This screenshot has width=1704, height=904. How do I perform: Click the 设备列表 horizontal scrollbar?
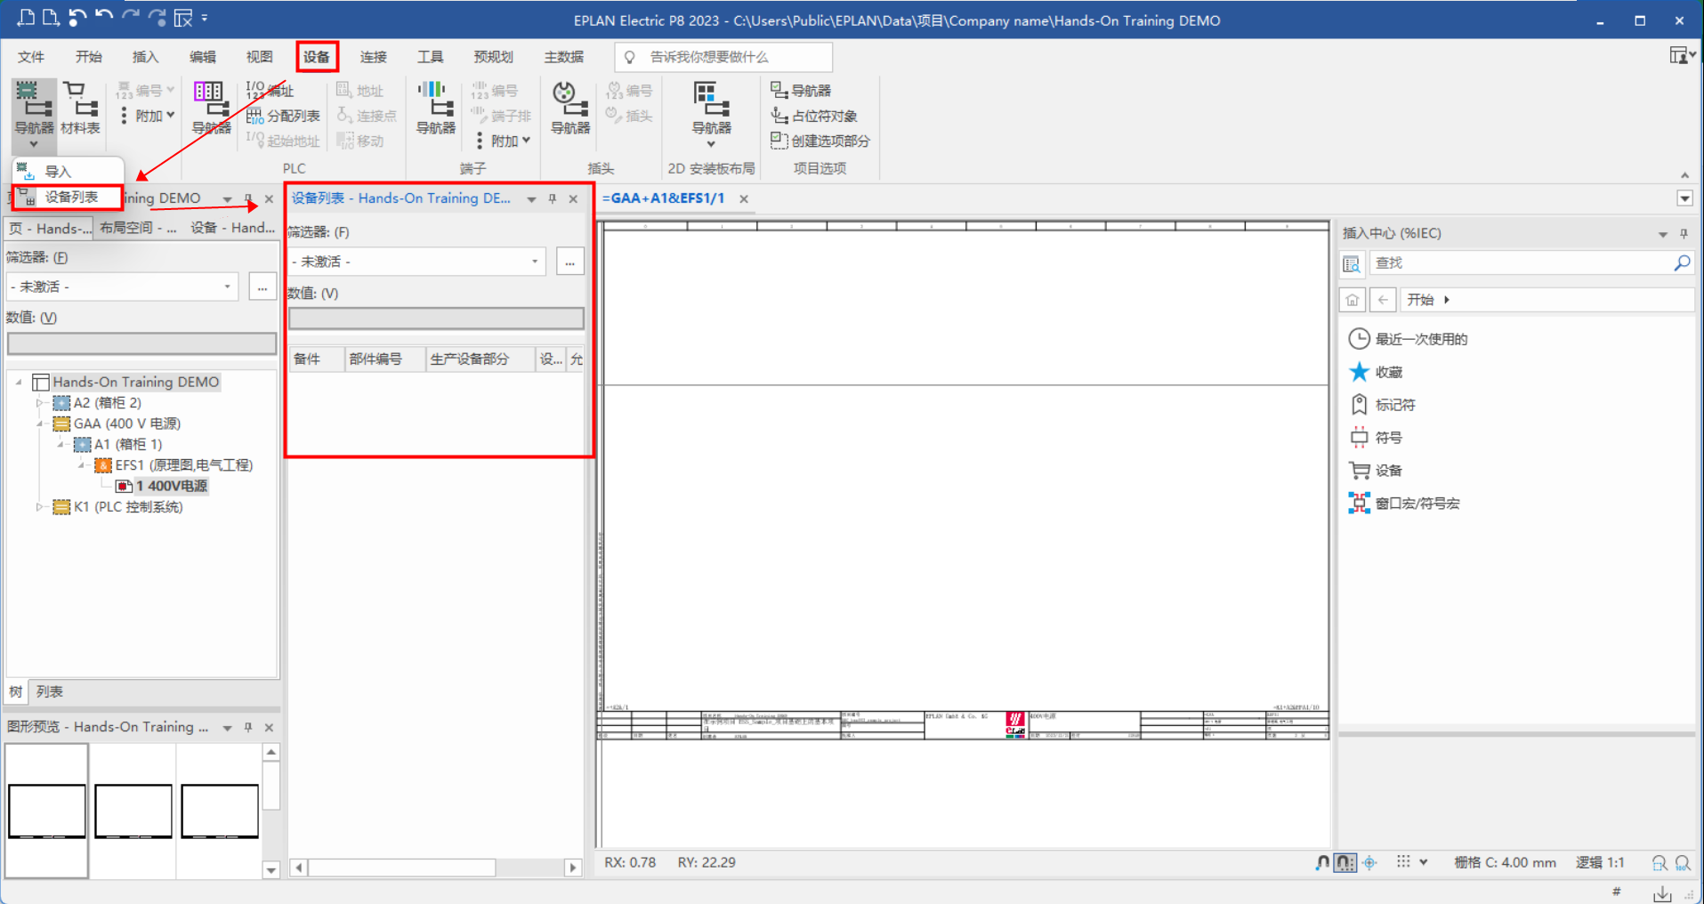click(401, 868)
